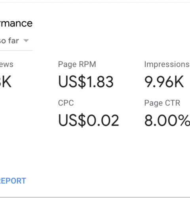Select the CPC metric label
Image resolution: width=190 pixels, height=198 pixels.
point(66,103)
